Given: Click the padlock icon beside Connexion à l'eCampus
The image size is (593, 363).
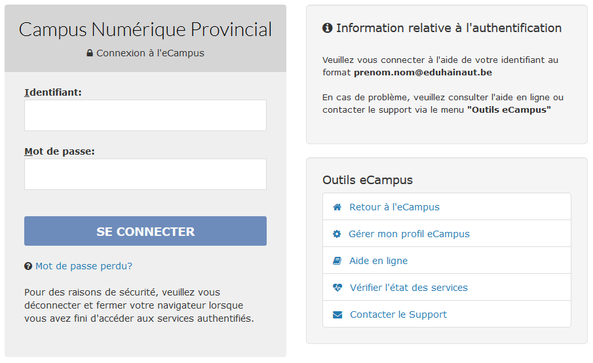Looking at the screenshot, I should (x=90, y=53).
